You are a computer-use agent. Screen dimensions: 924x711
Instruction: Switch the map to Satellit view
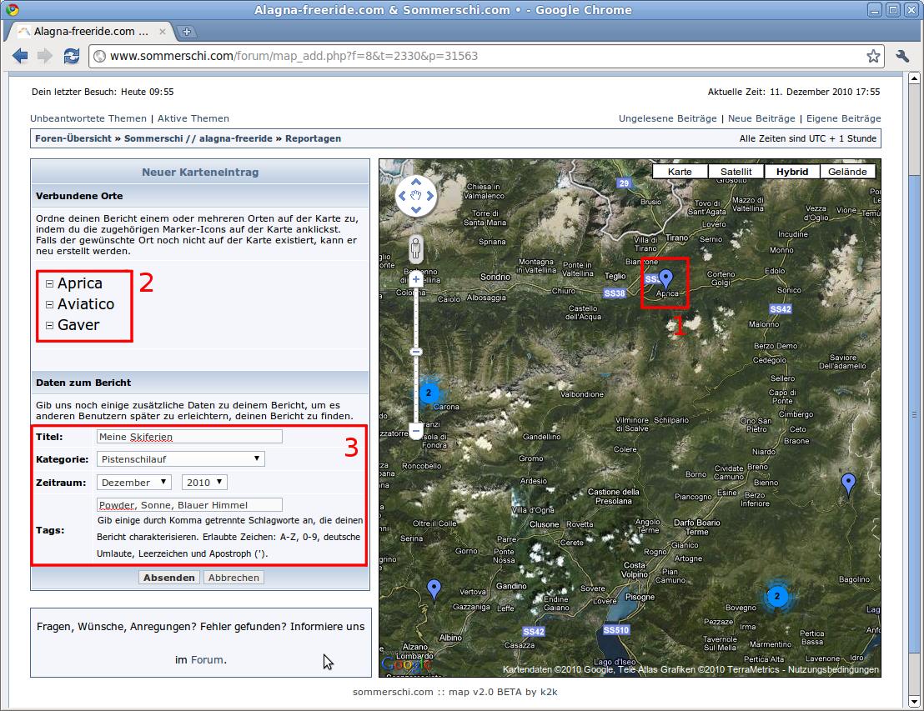point(736,172)
